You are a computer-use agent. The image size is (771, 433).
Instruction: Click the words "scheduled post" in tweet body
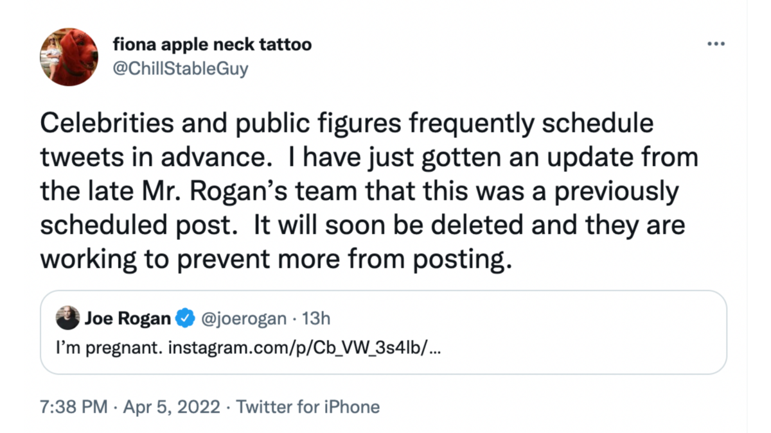pos(141,225)
